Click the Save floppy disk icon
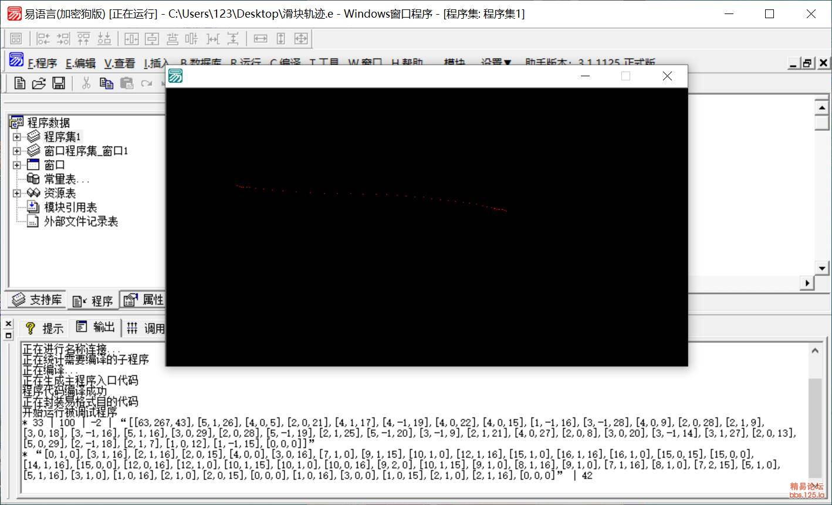Image resolution: width=832 pixels, height=505 pixels. (59, 83)
